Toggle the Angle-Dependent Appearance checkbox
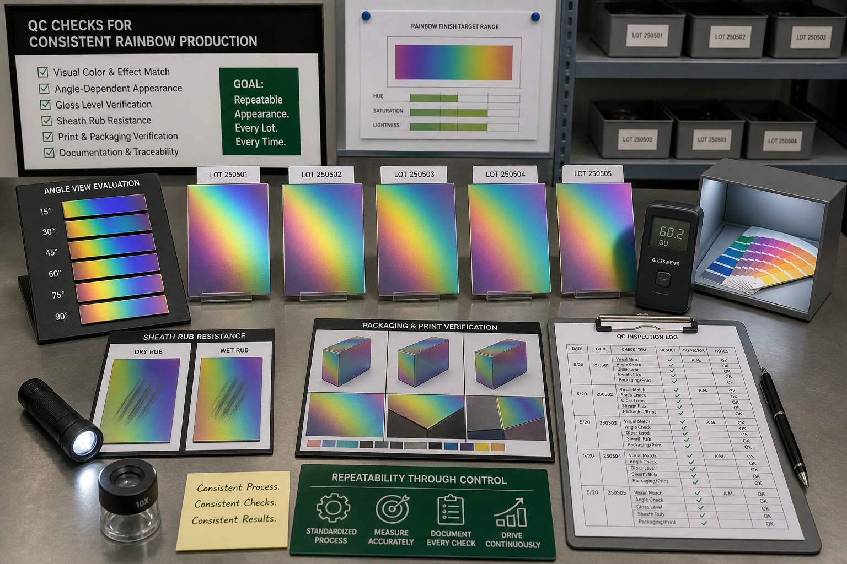The image size is (847, 564). pos(44,88)
